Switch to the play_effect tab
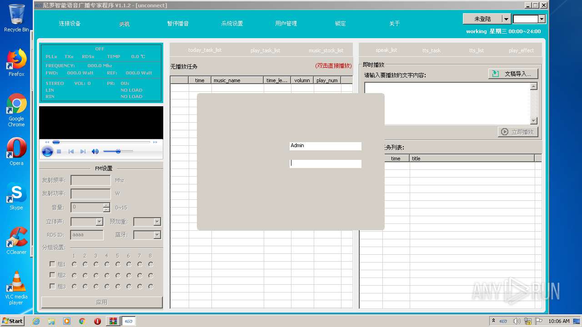This screenshot has width=582, height=327. click(x=521, y=50)
